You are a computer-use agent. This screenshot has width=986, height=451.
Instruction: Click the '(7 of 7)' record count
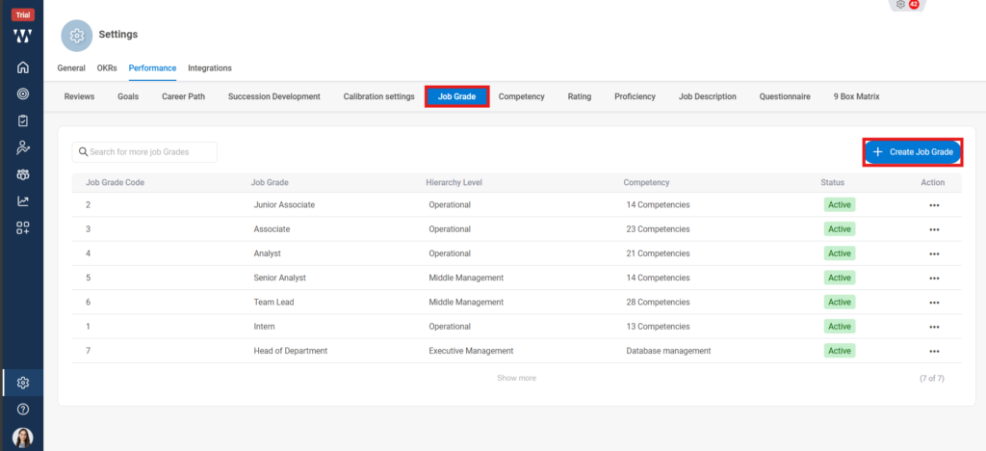(x=931, y=379)
